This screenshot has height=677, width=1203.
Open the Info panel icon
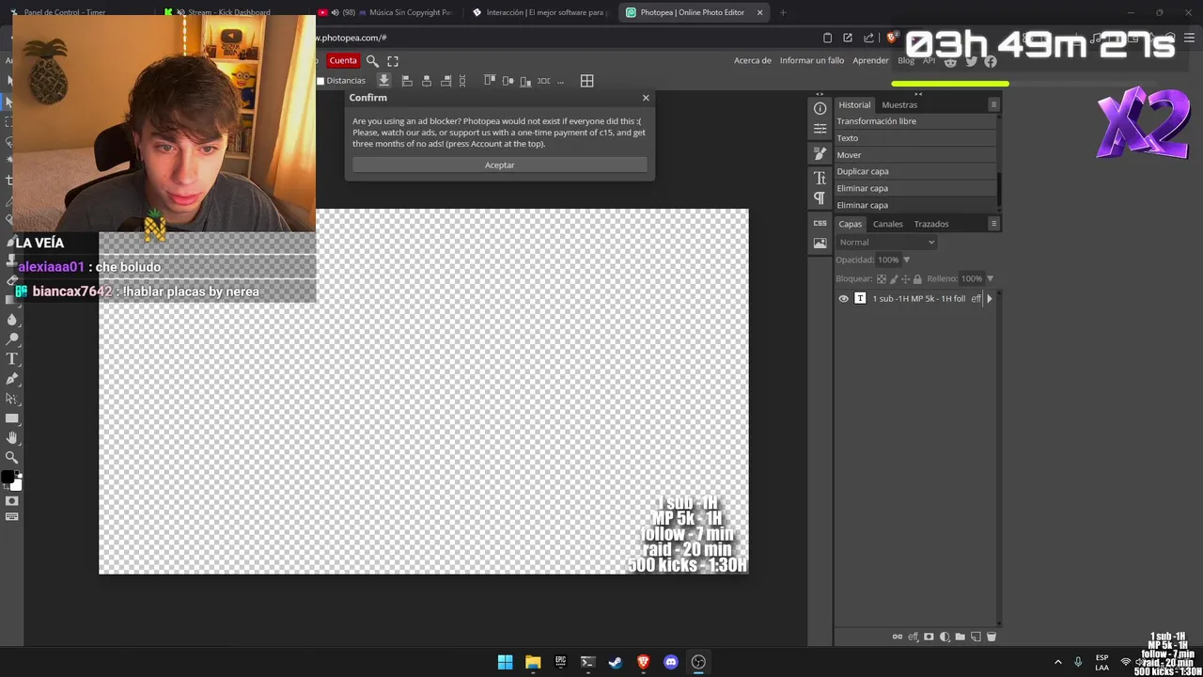click(820, 108)
